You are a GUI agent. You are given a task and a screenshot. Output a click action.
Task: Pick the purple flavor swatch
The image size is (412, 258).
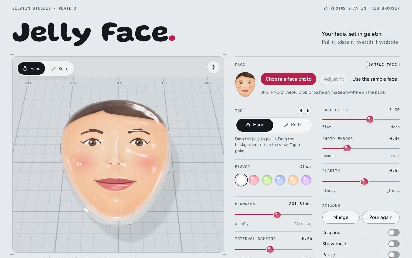click(x=306, y=180)
